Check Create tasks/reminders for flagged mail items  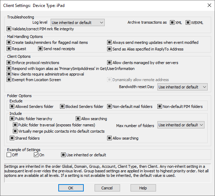[x=9, y=42]
